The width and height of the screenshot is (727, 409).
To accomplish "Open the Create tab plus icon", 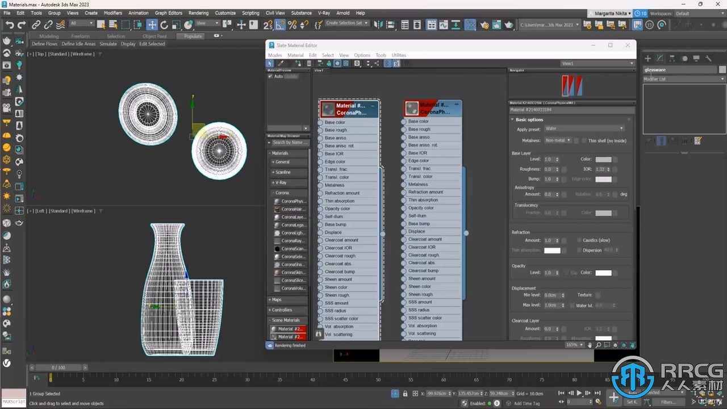I will (647, 58).
